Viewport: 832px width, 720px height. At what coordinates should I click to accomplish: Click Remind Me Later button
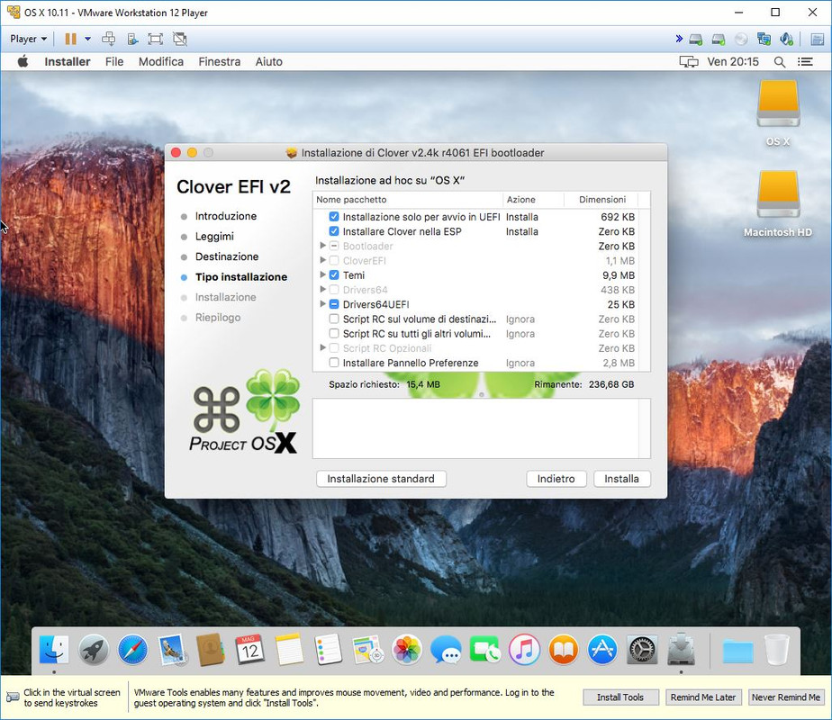point(703,697)
